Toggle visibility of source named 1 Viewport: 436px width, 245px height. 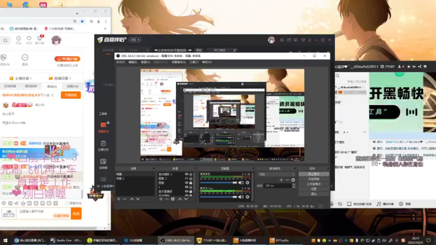(x=186, y=187)
